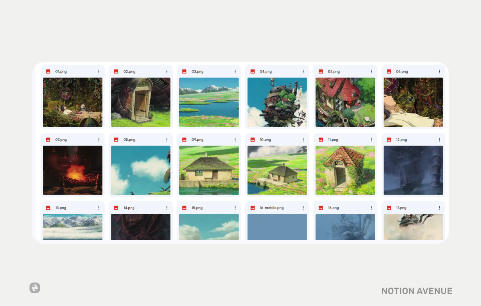Open the 06.png thumbnail preview
Viewport: 481px width, 306px height.
coord(413,102)
